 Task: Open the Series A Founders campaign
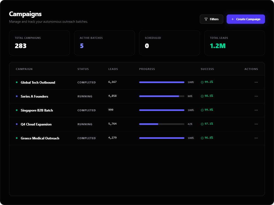35,96
